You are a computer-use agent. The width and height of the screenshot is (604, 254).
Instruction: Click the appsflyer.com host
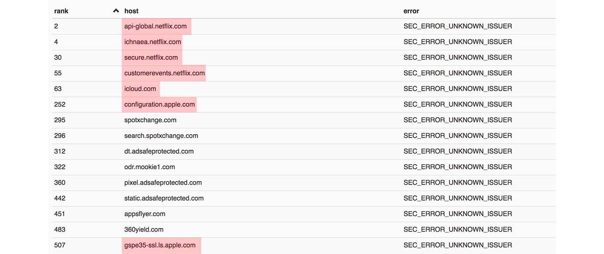[145, 214]
